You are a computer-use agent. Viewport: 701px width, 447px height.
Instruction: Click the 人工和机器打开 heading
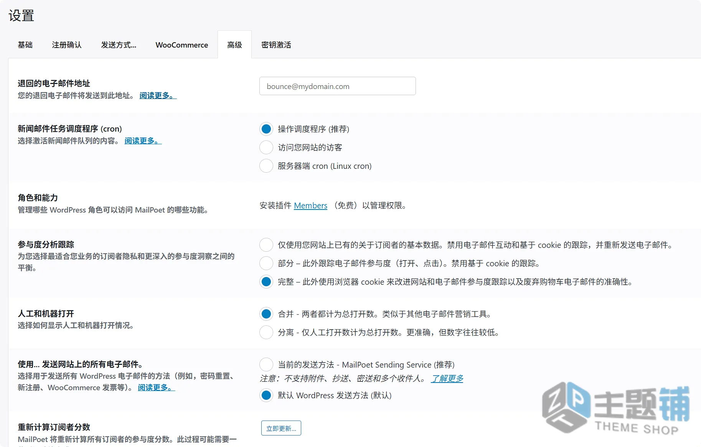point(46,313)
